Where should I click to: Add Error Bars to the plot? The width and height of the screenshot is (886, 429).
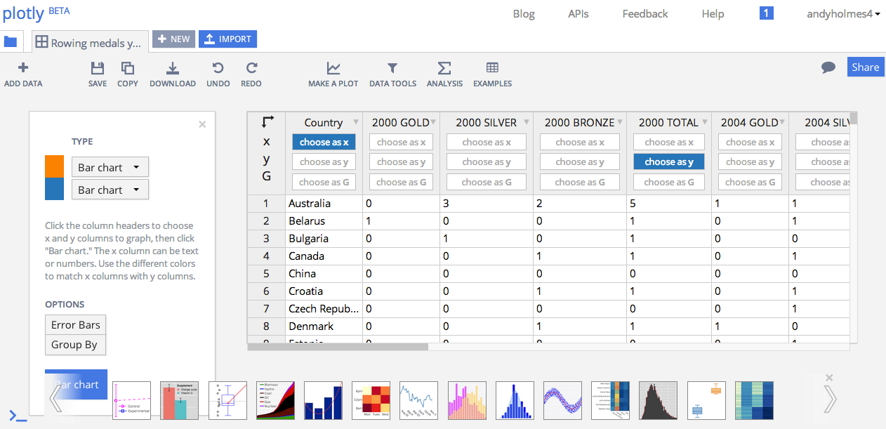(75, 324)
